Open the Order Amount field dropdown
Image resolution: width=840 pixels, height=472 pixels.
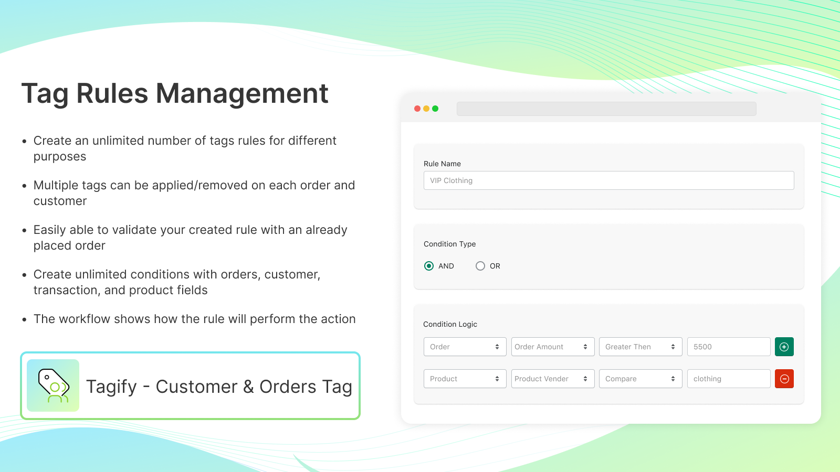tap(552, 347)
